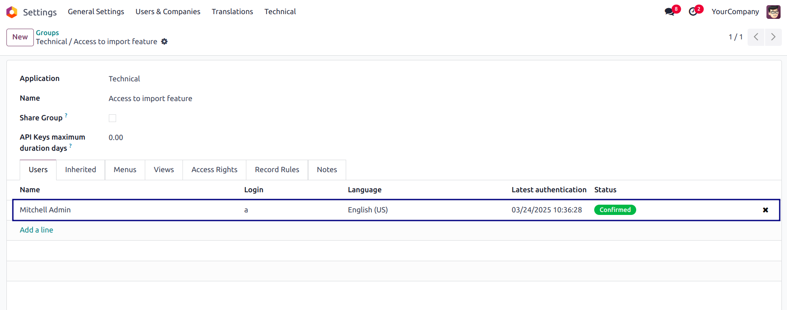
Task: Open the Groups breadcrumb link
Action: 47,33
